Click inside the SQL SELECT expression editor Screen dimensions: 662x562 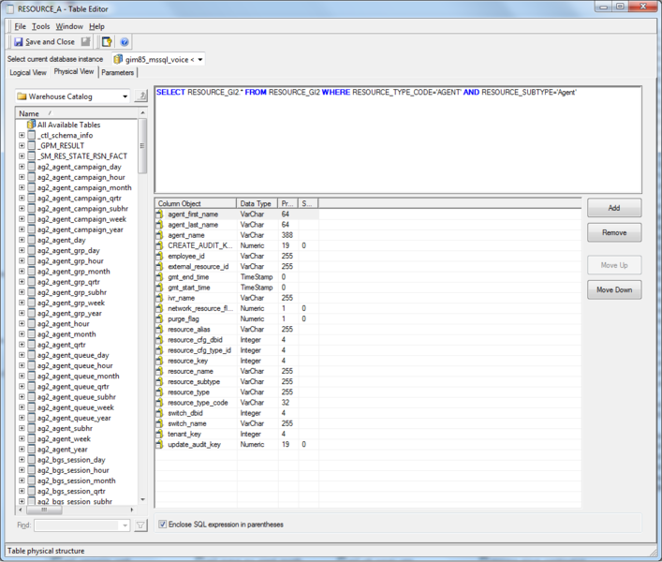pyautogui.click(x=398, y=140)
